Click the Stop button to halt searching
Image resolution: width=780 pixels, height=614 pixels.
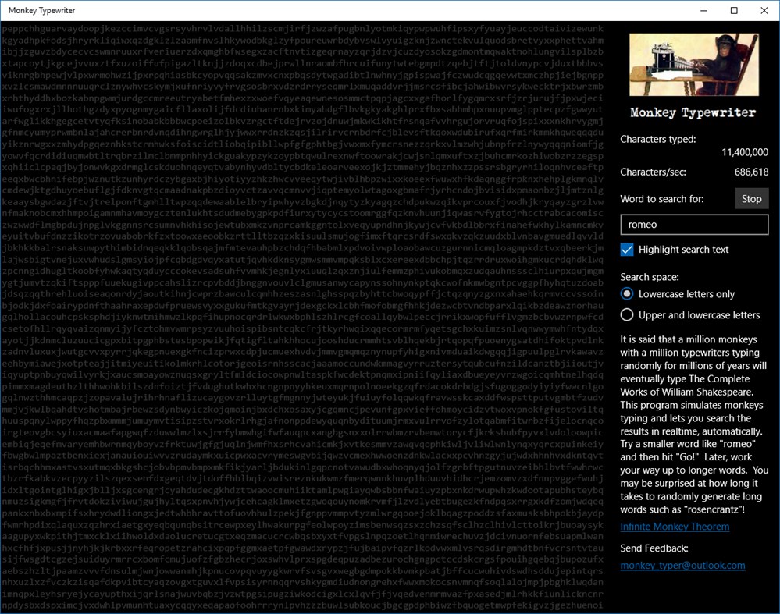pos(750,198)
